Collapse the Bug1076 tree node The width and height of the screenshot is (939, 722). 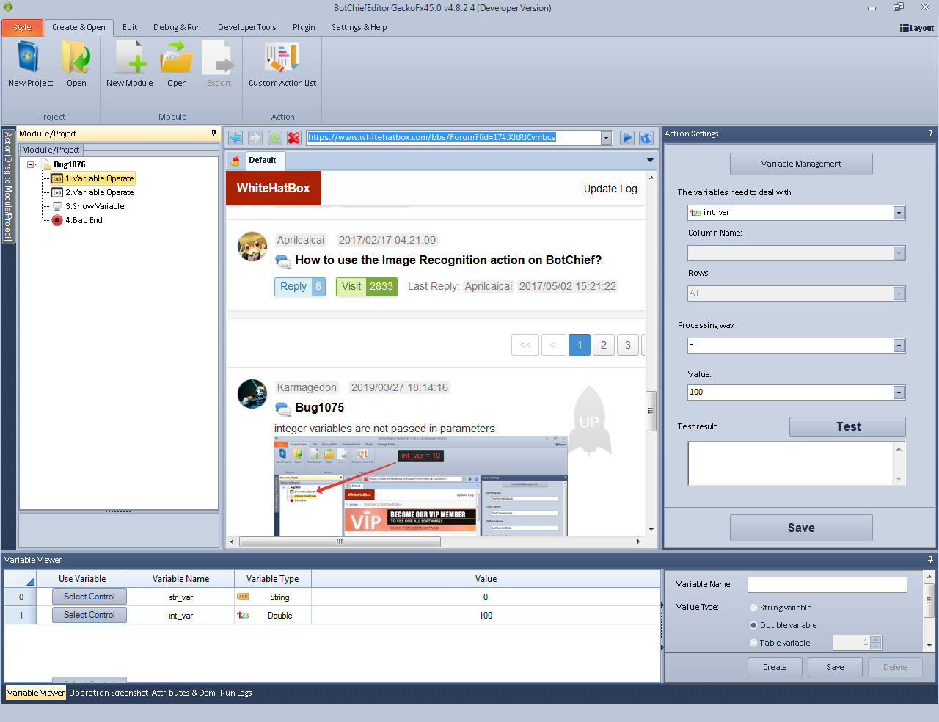pyautogui.click(x=31, y=164)
